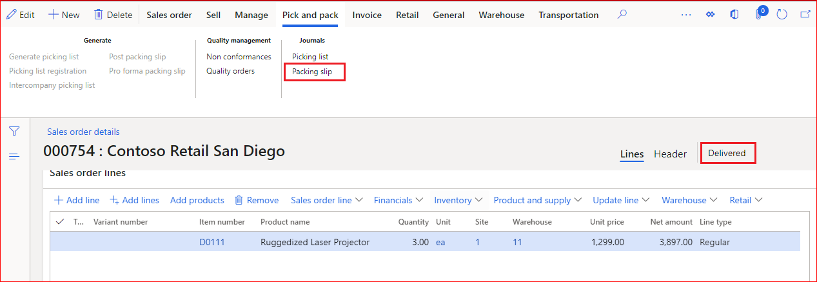Open item number D0111 link
Screen dimensions: 817x282
(212, 243)
